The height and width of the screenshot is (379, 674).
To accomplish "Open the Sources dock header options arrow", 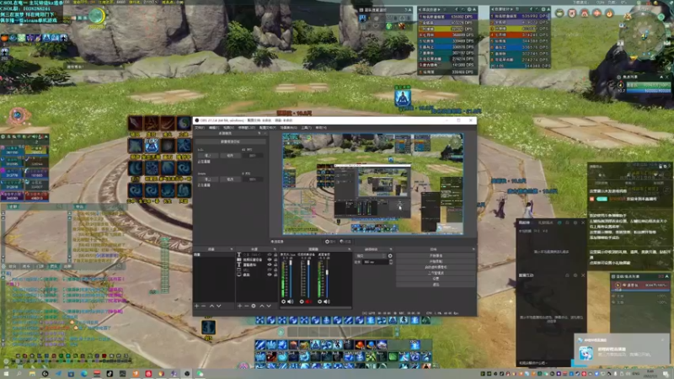I will 275,249.
